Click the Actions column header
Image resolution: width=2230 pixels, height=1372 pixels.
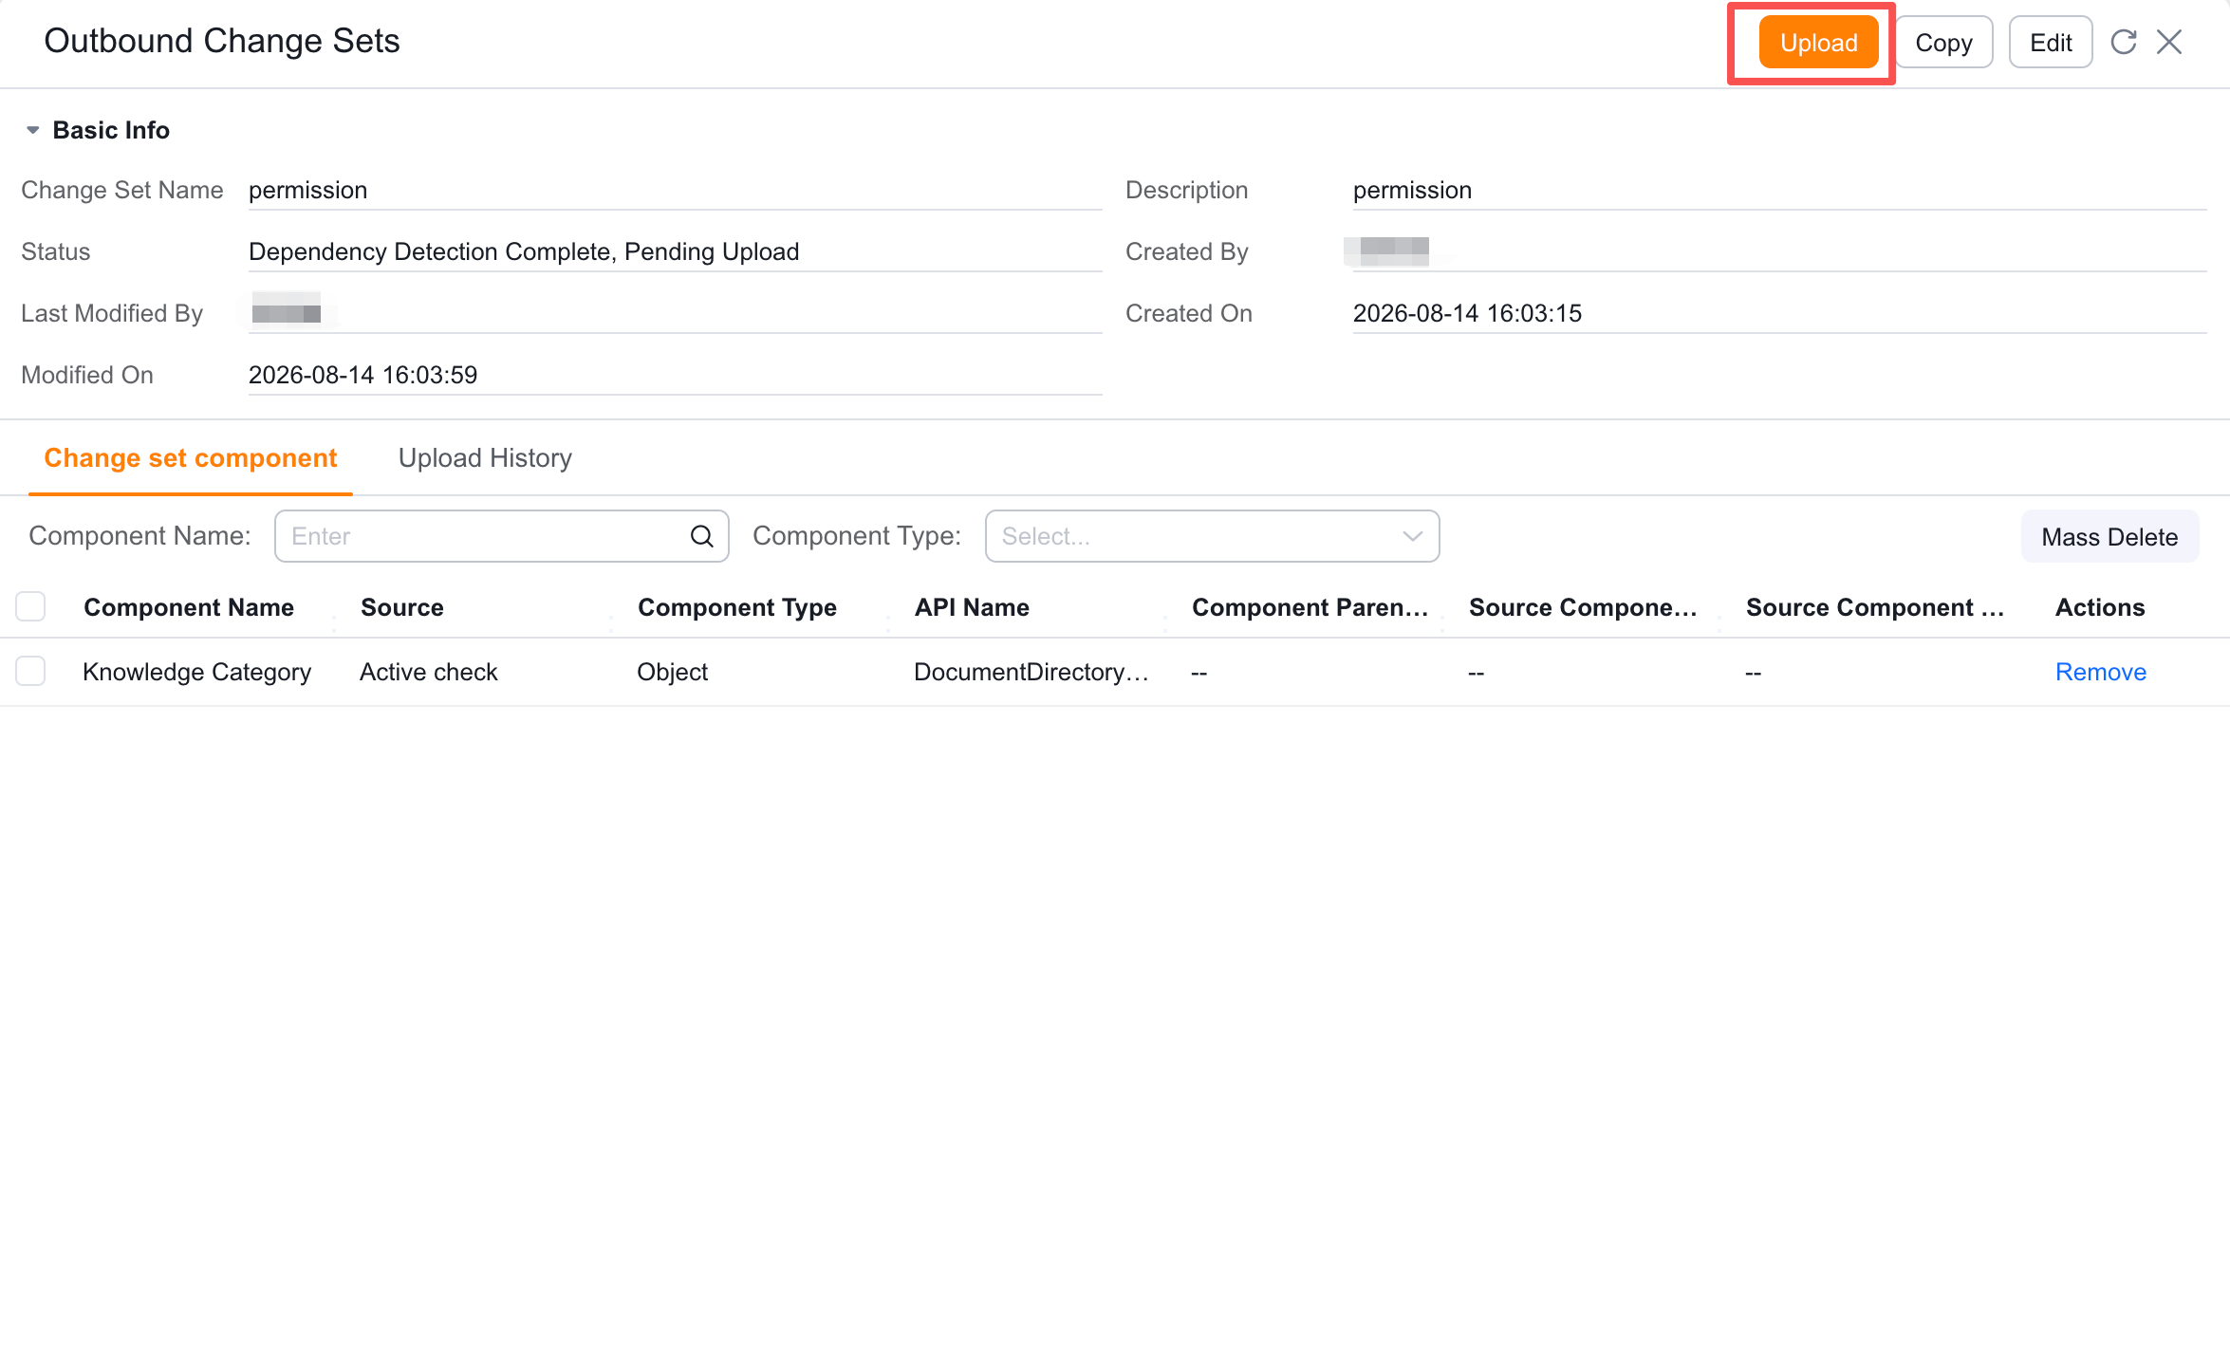tap(2099, 607)
